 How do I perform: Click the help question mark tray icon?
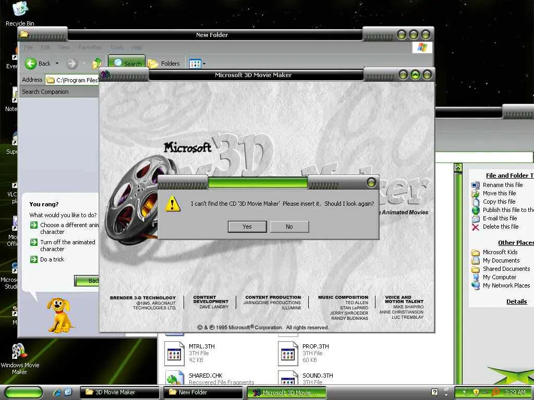(x=434, y=392)
